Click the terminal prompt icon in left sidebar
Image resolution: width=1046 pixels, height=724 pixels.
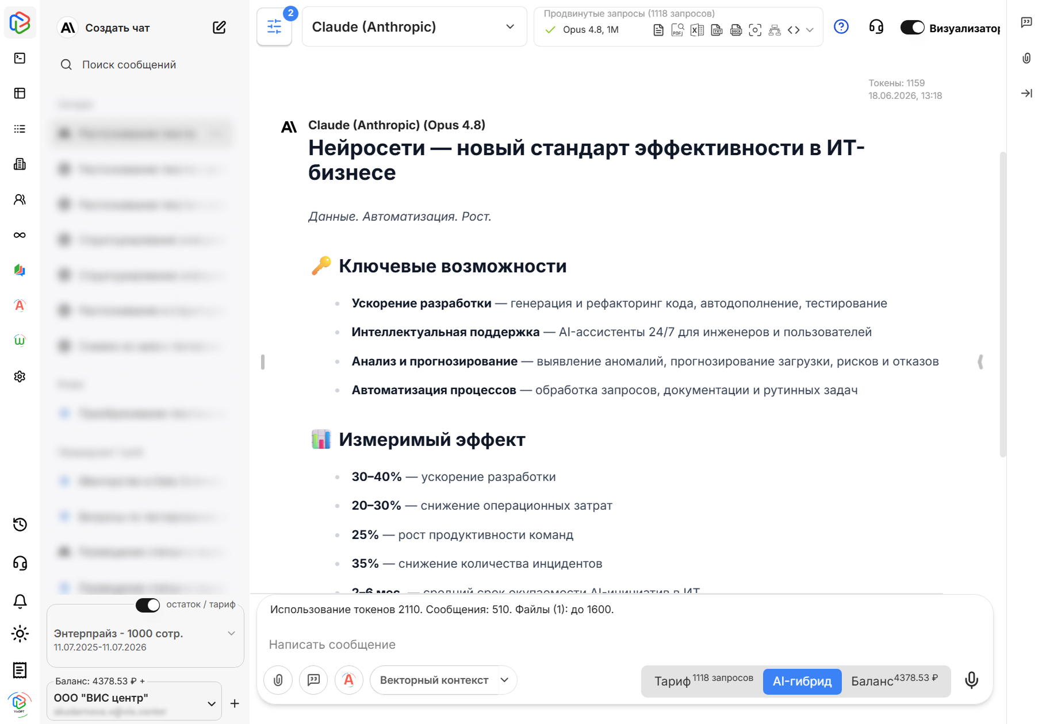(20, 58)
